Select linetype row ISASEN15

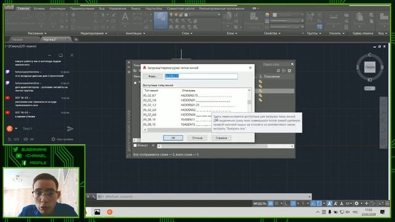coord(177,125)
